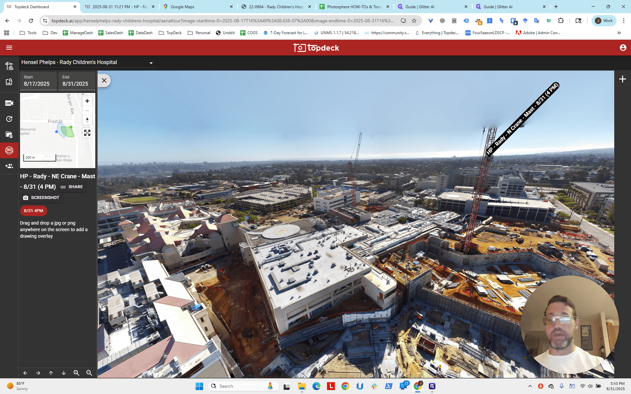Select the 8/31 4PM time chip
The width and height of the screenshot is (631, 394).
pos(34,211)
